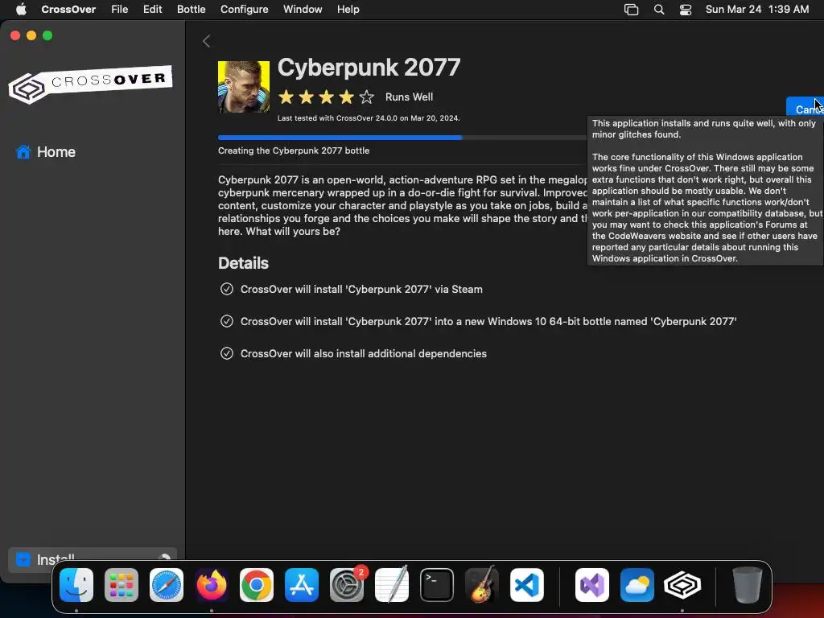Open the Edit menu
The width and height of the screenshot is (824, 618).
point(152,9)
